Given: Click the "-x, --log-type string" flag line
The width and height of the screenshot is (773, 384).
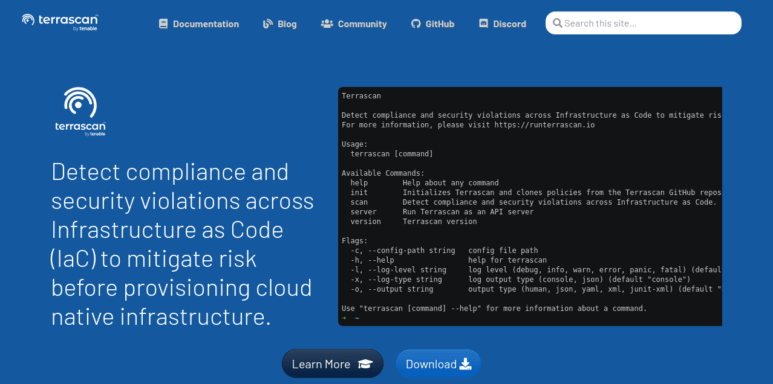Looking at the screenshot, I should point(520,280).
